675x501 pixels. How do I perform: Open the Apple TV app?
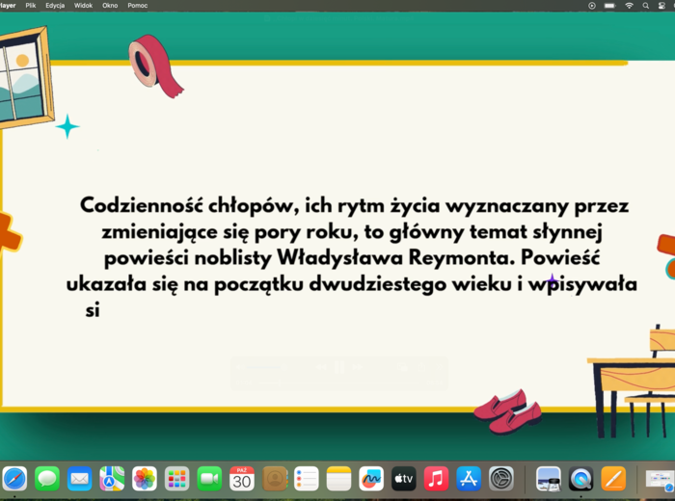404,478
